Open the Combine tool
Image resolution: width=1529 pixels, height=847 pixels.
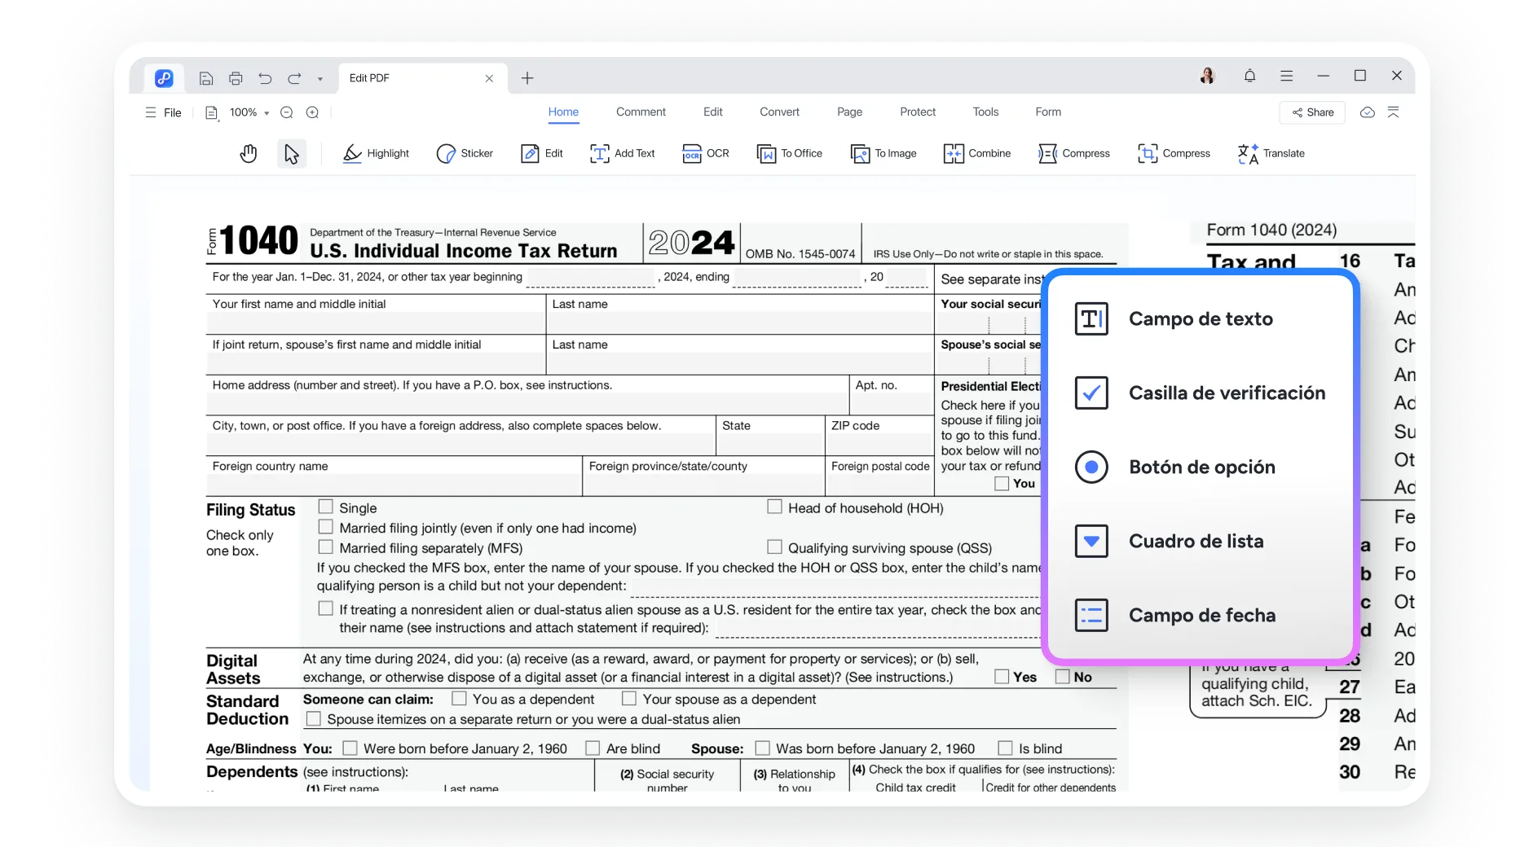(976, 153)
